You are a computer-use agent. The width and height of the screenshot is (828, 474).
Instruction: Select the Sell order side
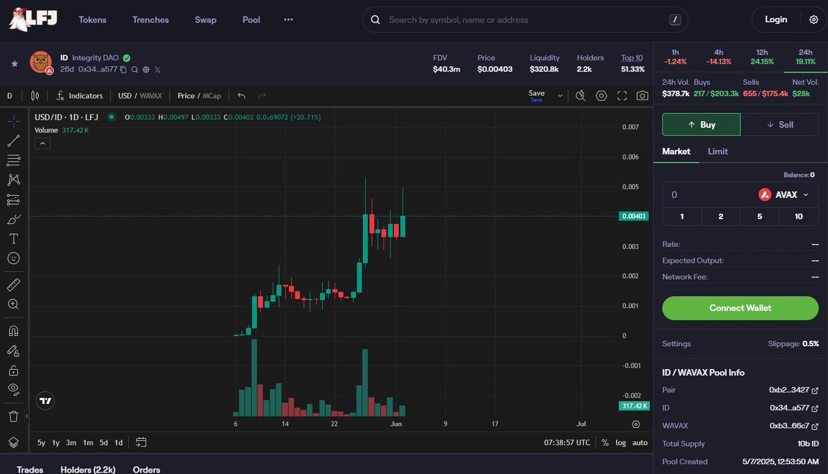click(x=780, y=124)
